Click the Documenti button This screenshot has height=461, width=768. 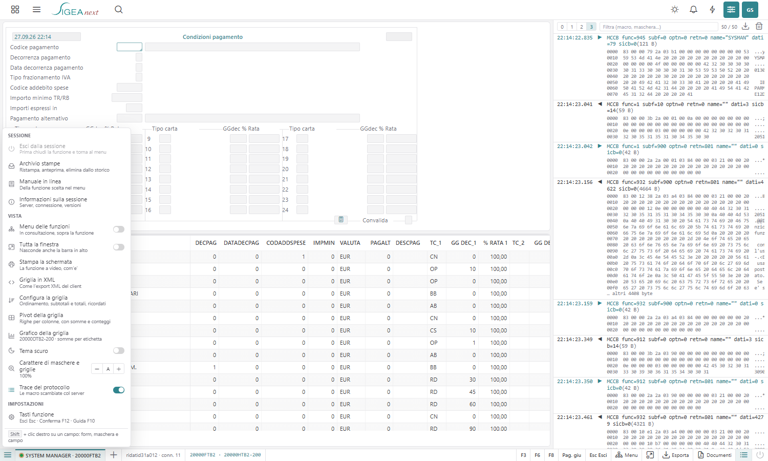click(x=715, y=455)
